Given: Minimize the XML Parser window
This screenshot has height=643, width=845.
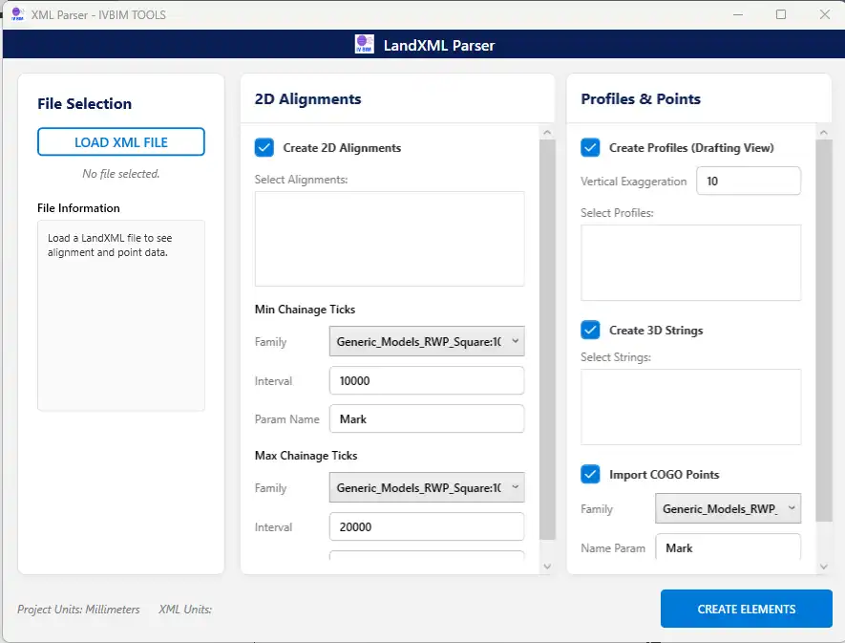Looking at the screenshot, I should click(x=737, y=14).
